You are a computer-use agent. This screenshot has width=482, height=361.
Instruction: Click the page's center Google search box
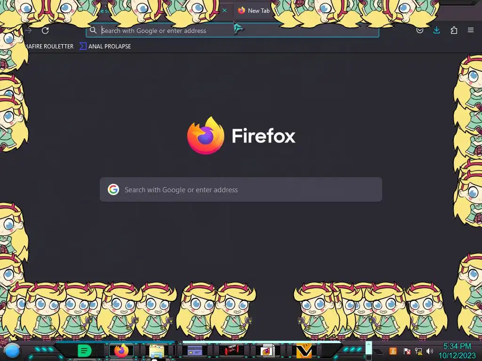(241, 189)
